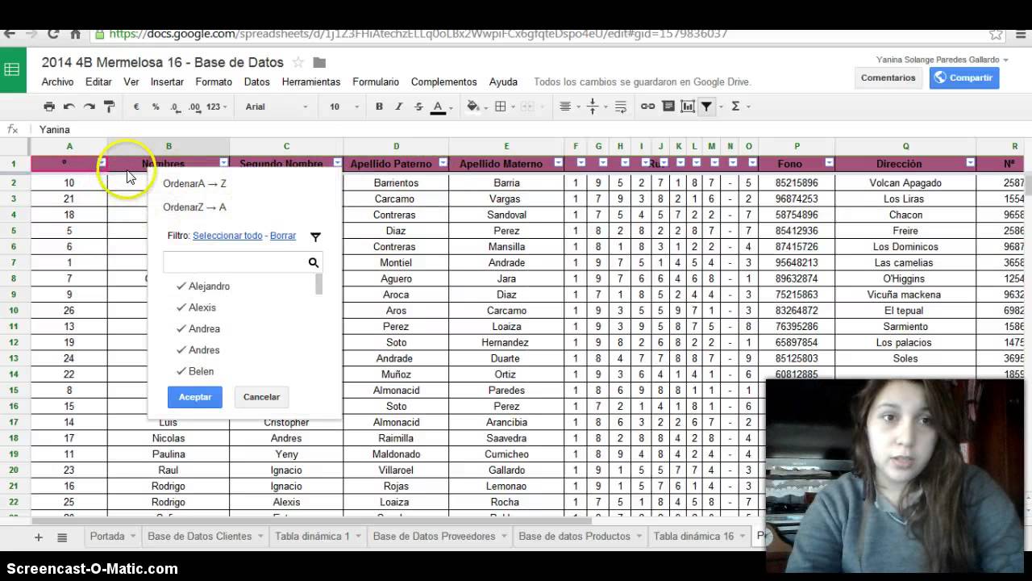Image resolution: width=1032 pixels, height=581 pixels.
Task: Sort with Ordenar Z → A
Action: 194,207
